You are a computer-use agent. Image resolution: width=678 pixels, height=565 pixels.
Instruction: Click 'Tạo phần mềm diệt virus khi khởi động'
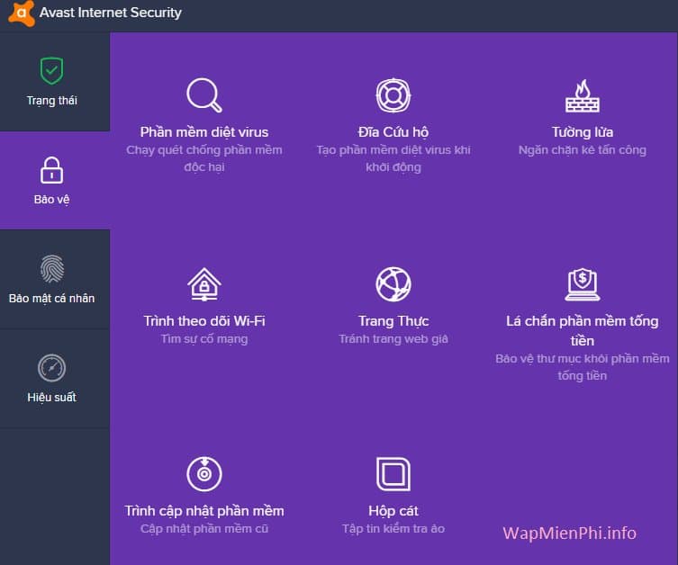393,158
